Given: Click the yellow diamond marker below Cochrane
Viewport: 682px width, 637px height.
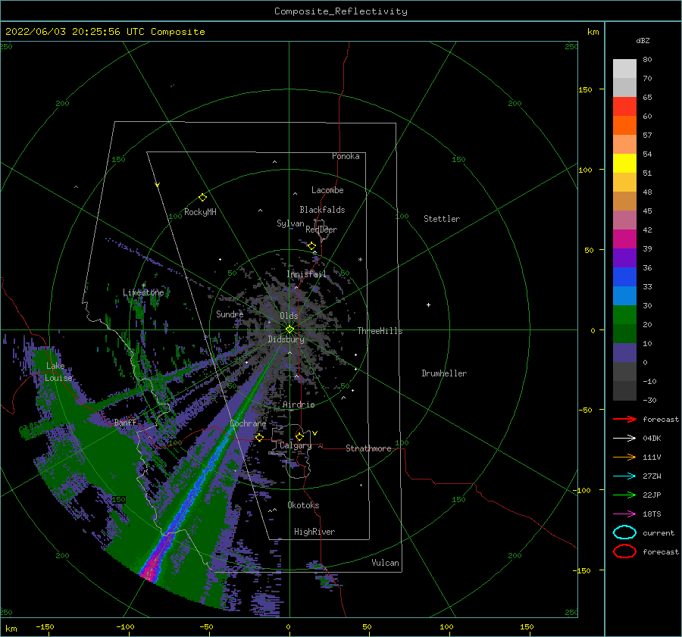Looking at the screenshot, I should [260, 437].
